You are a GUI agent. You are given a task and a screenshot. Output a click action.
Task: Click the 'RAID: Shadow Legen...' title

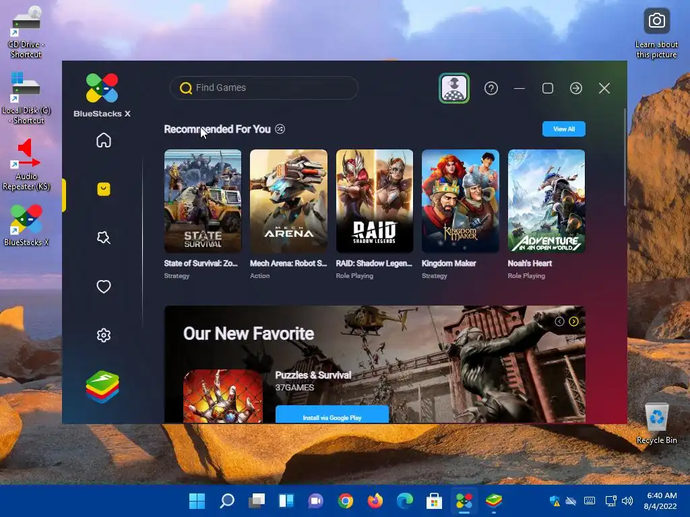click(374, 263)
